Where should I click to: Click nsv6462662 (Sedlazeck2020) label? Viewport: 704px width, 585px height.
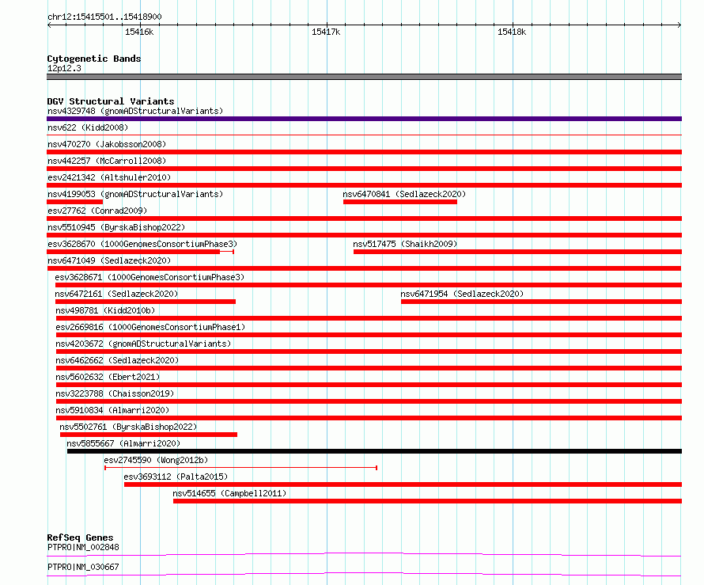pos(117,360)
